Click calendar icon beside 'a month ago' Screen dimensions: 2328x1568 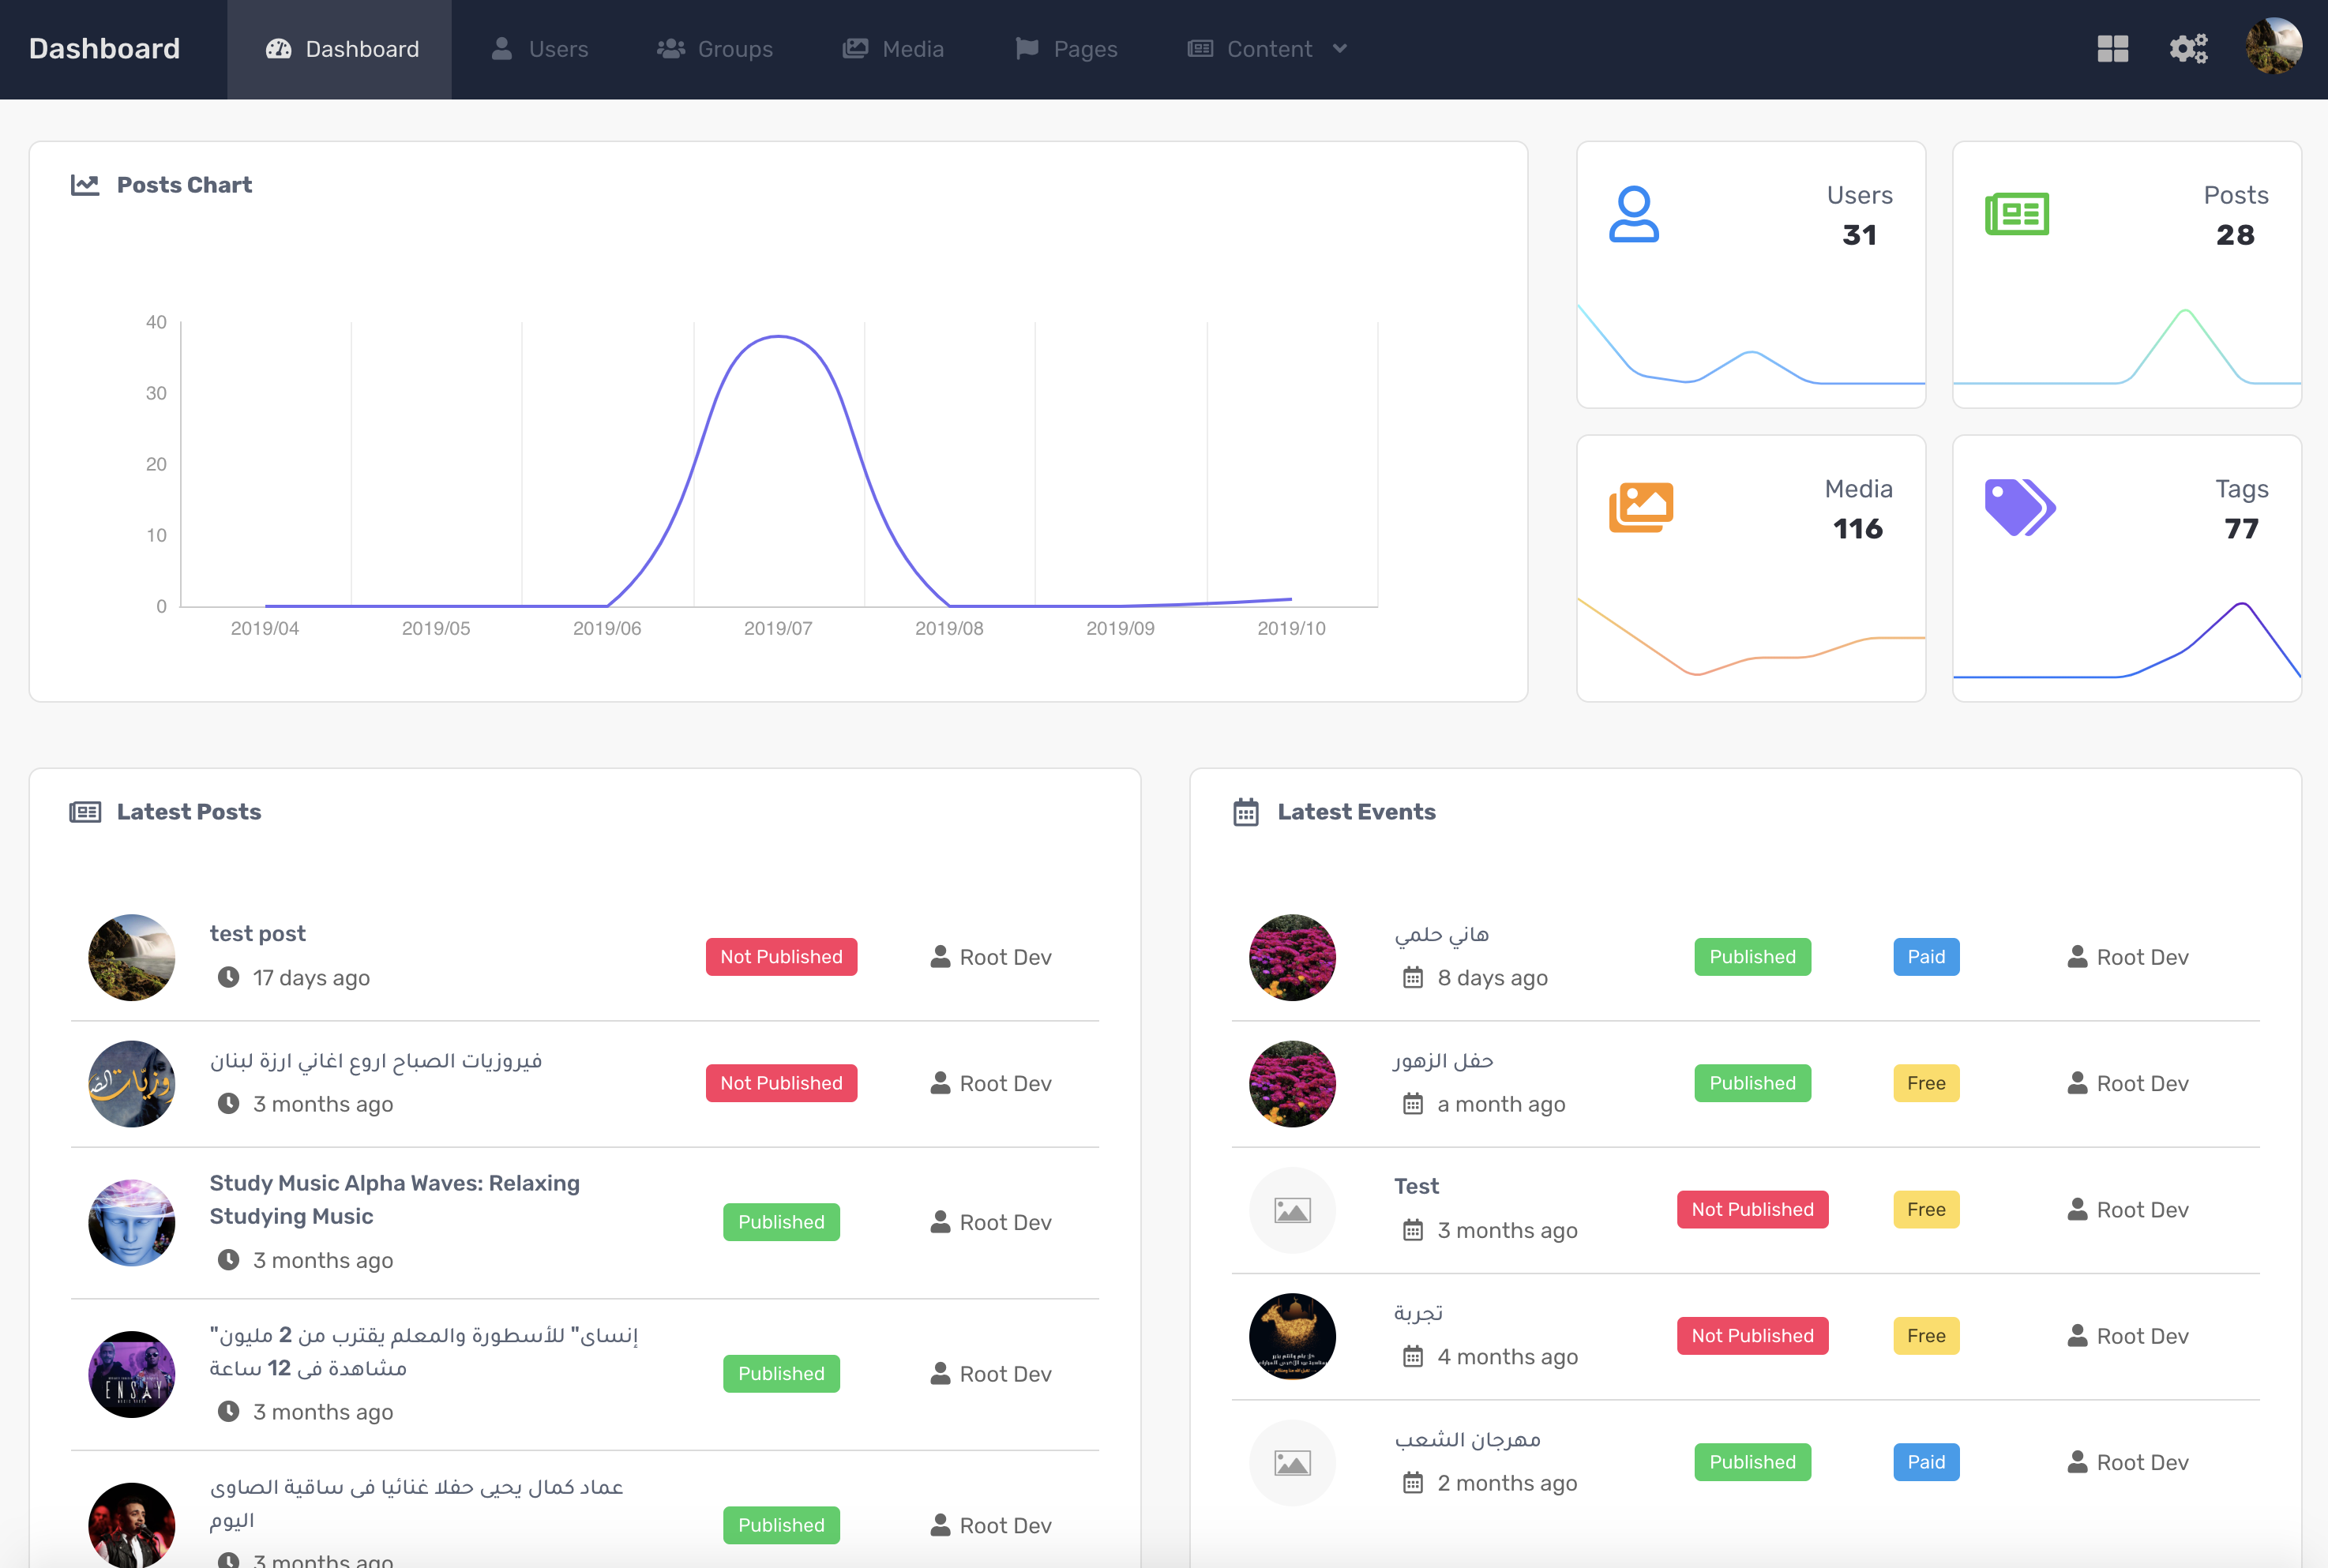pos(1413,1104)
